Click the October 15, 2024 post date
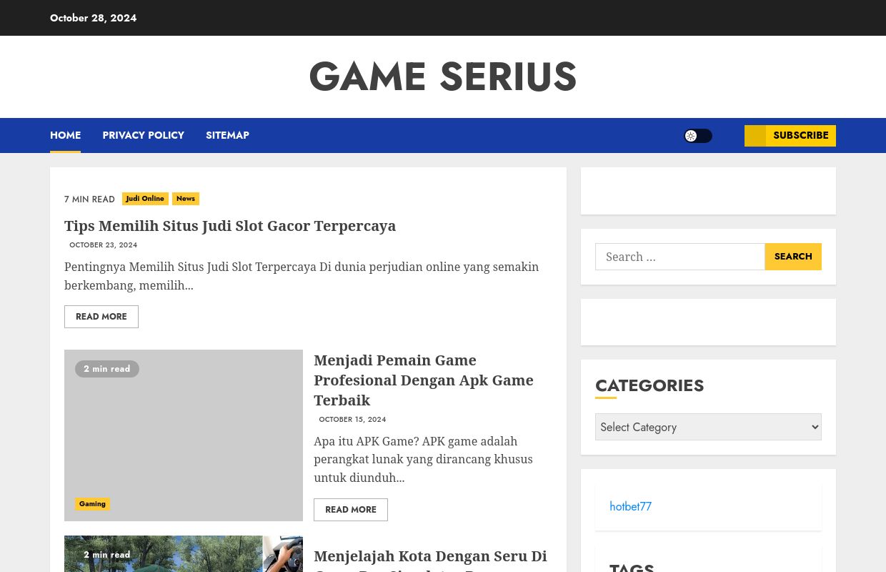This screenshot has height=572, width=886. [x=352, y=419]
